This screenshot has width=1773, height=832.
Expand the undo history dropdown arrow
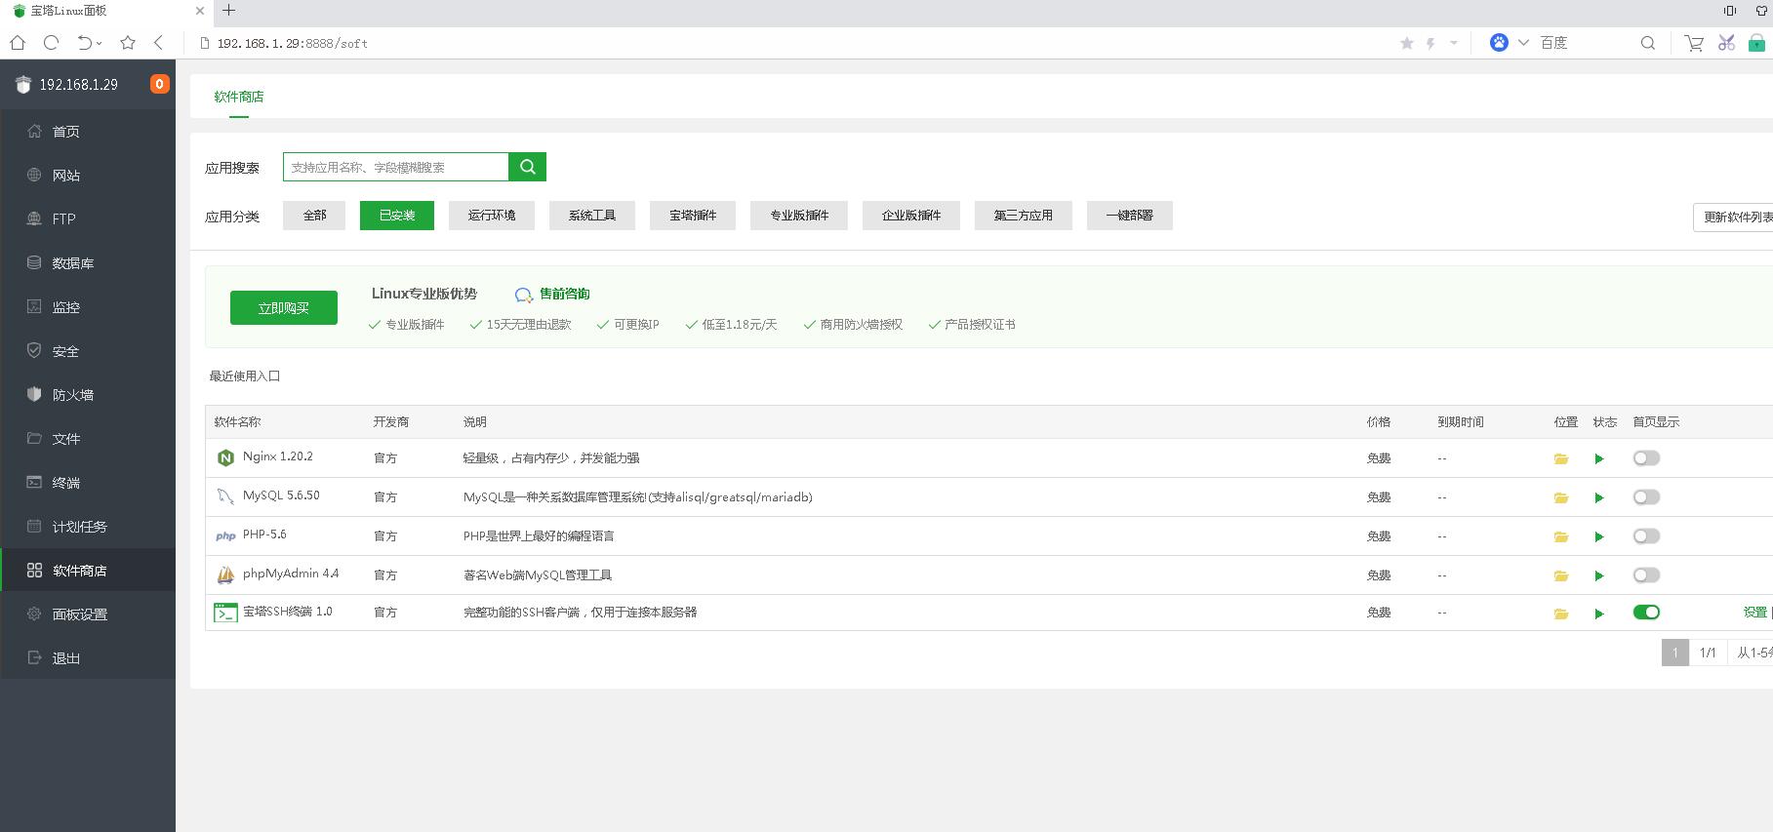(x=100, y=44)
